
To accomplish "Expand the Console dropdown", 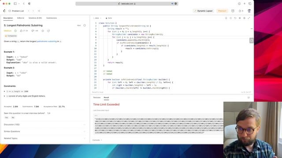I will [x=97, y=140].
